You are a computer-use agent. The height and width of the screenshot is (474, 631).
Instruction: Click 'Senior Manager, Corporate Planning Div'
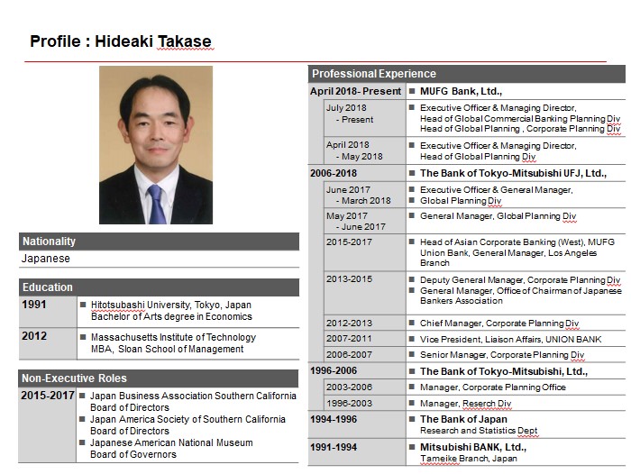pyautogui.click(x=502, y=355)
